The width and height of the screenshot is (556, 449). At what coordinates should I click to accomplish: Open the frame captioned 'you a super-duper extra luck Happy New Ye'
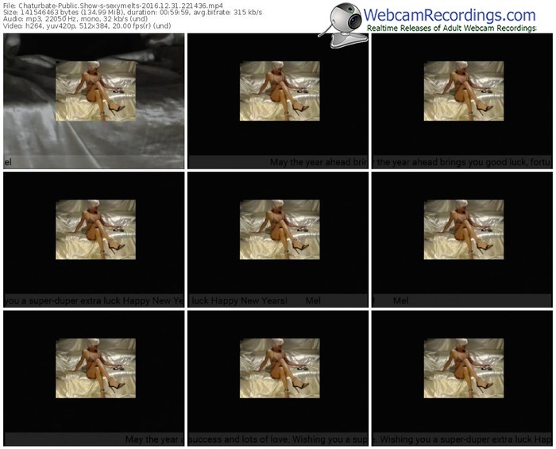point(94,240)
